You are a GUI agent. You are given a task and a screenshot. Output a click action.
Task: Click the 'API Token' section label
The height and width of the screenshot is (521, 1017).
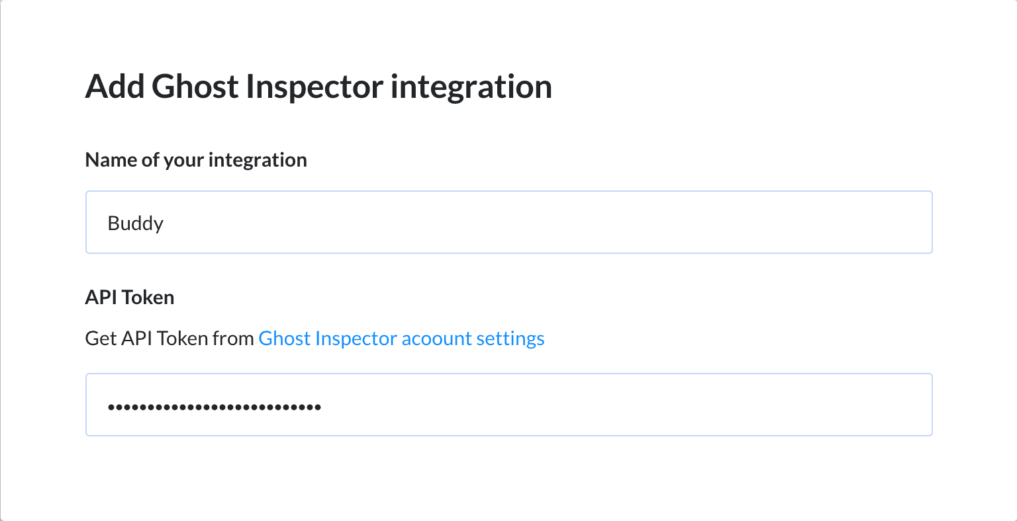(129, 297)
